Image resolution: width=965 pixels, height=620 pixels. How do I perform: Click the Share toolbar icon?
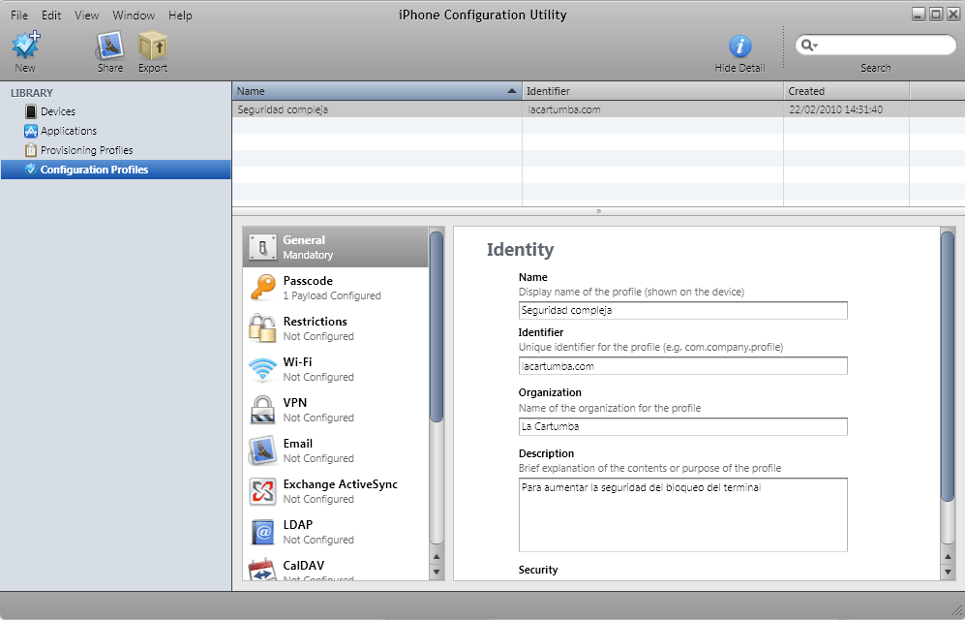(x=110, y=46)
